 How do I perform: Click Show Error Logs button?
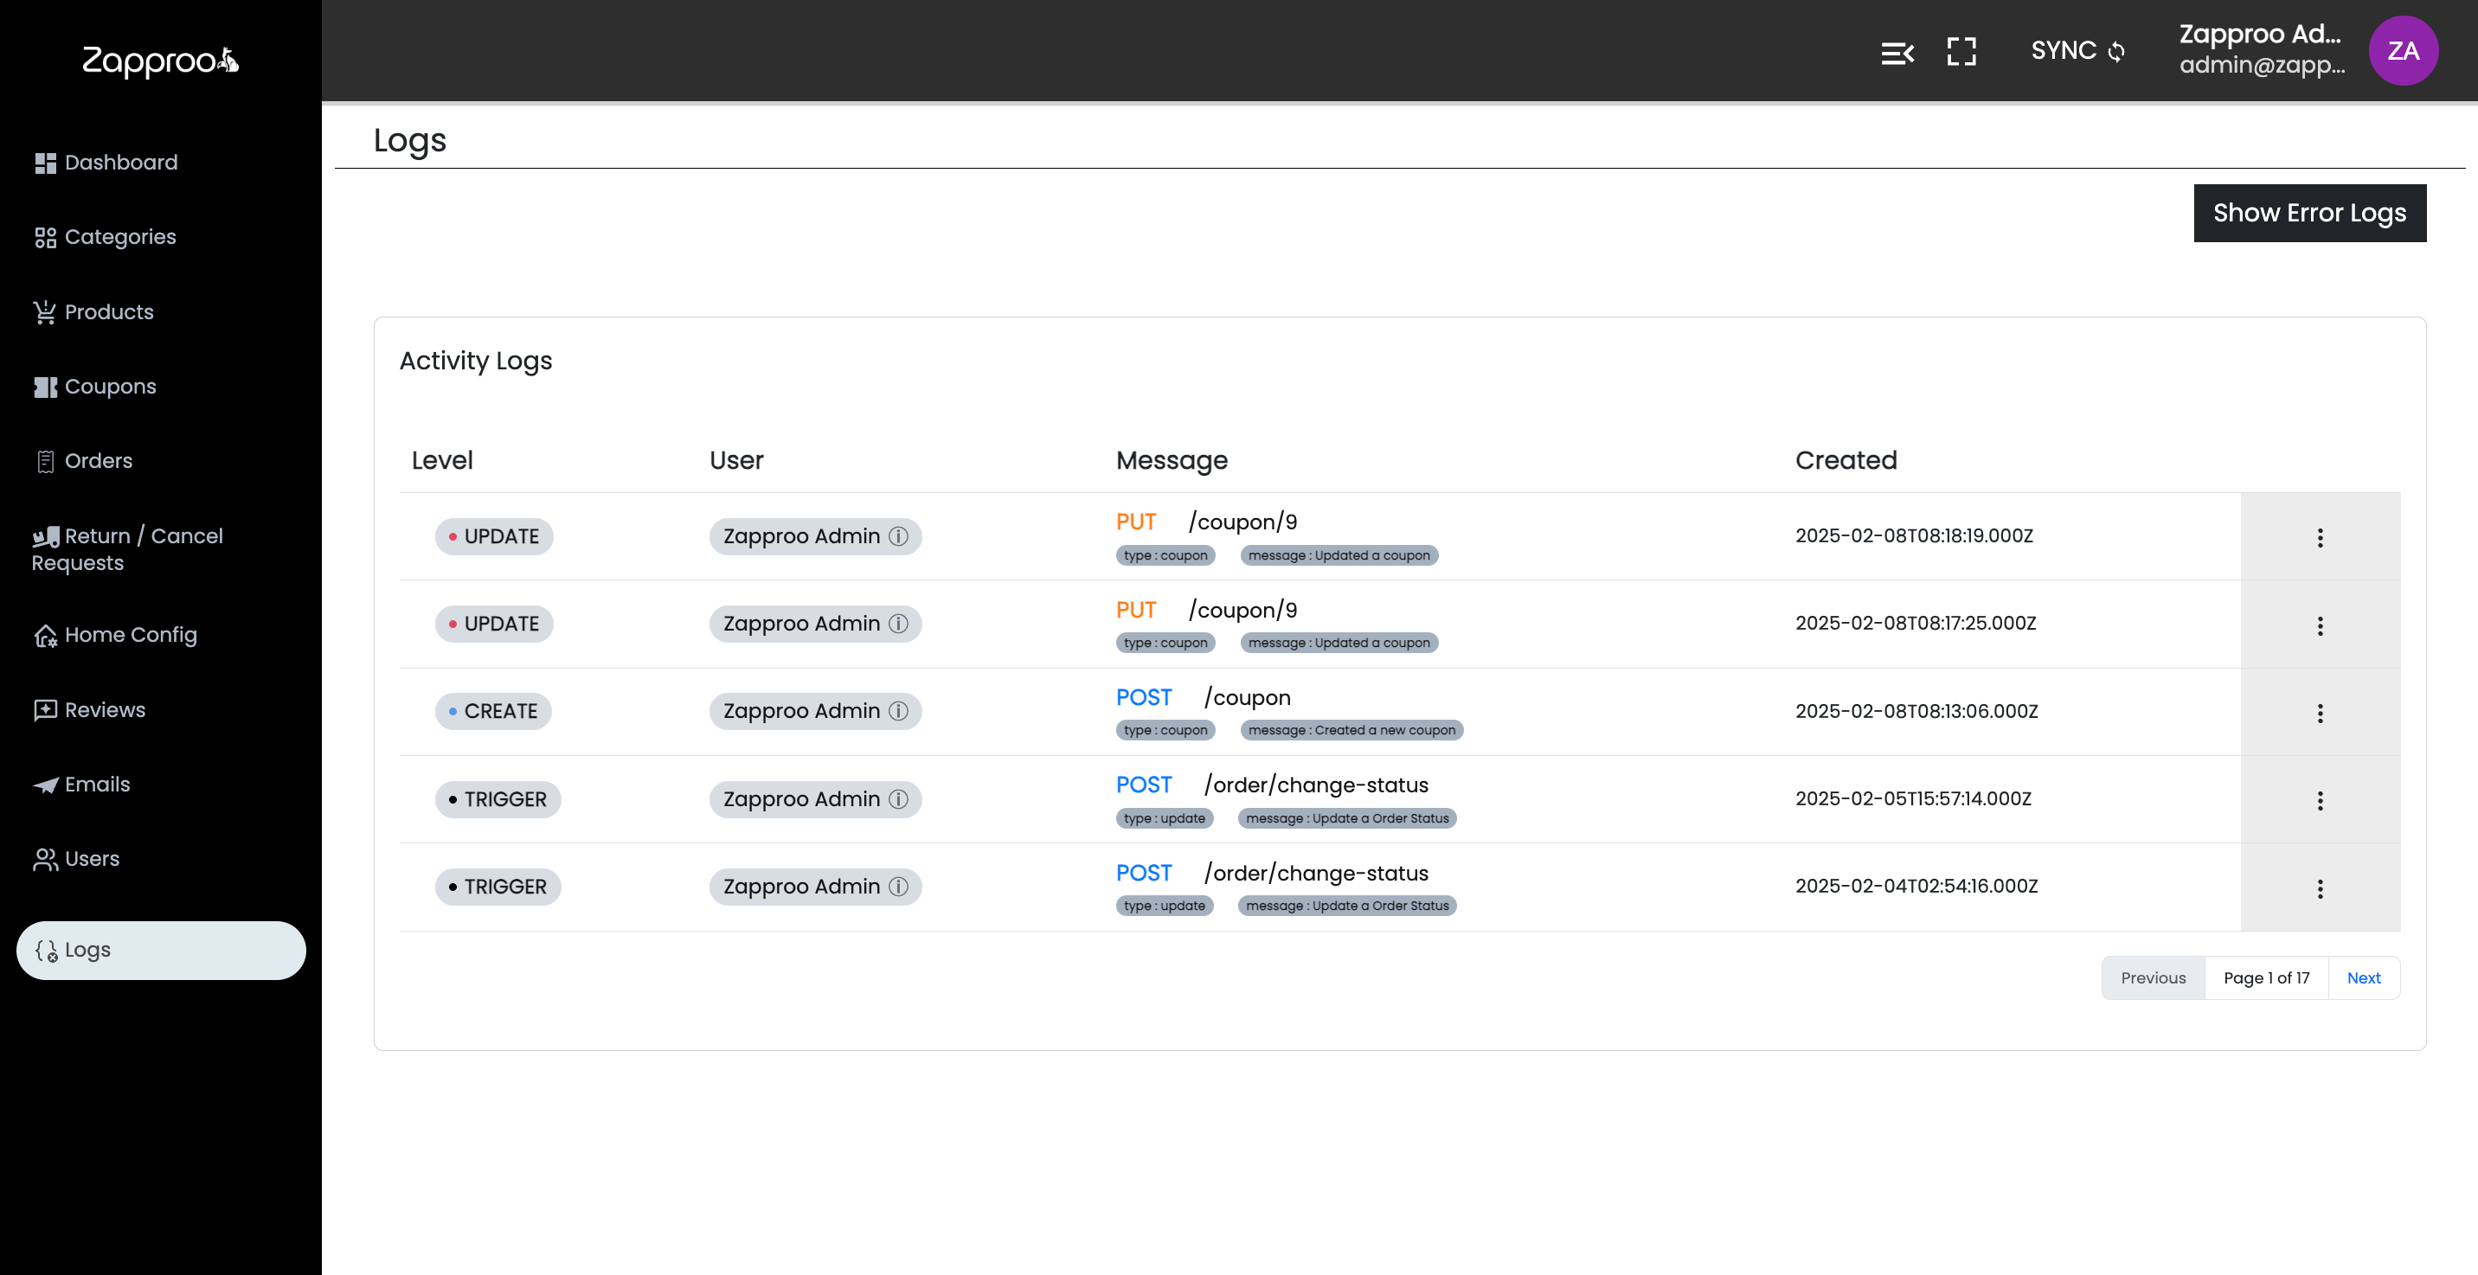(x=2308, y=214)
